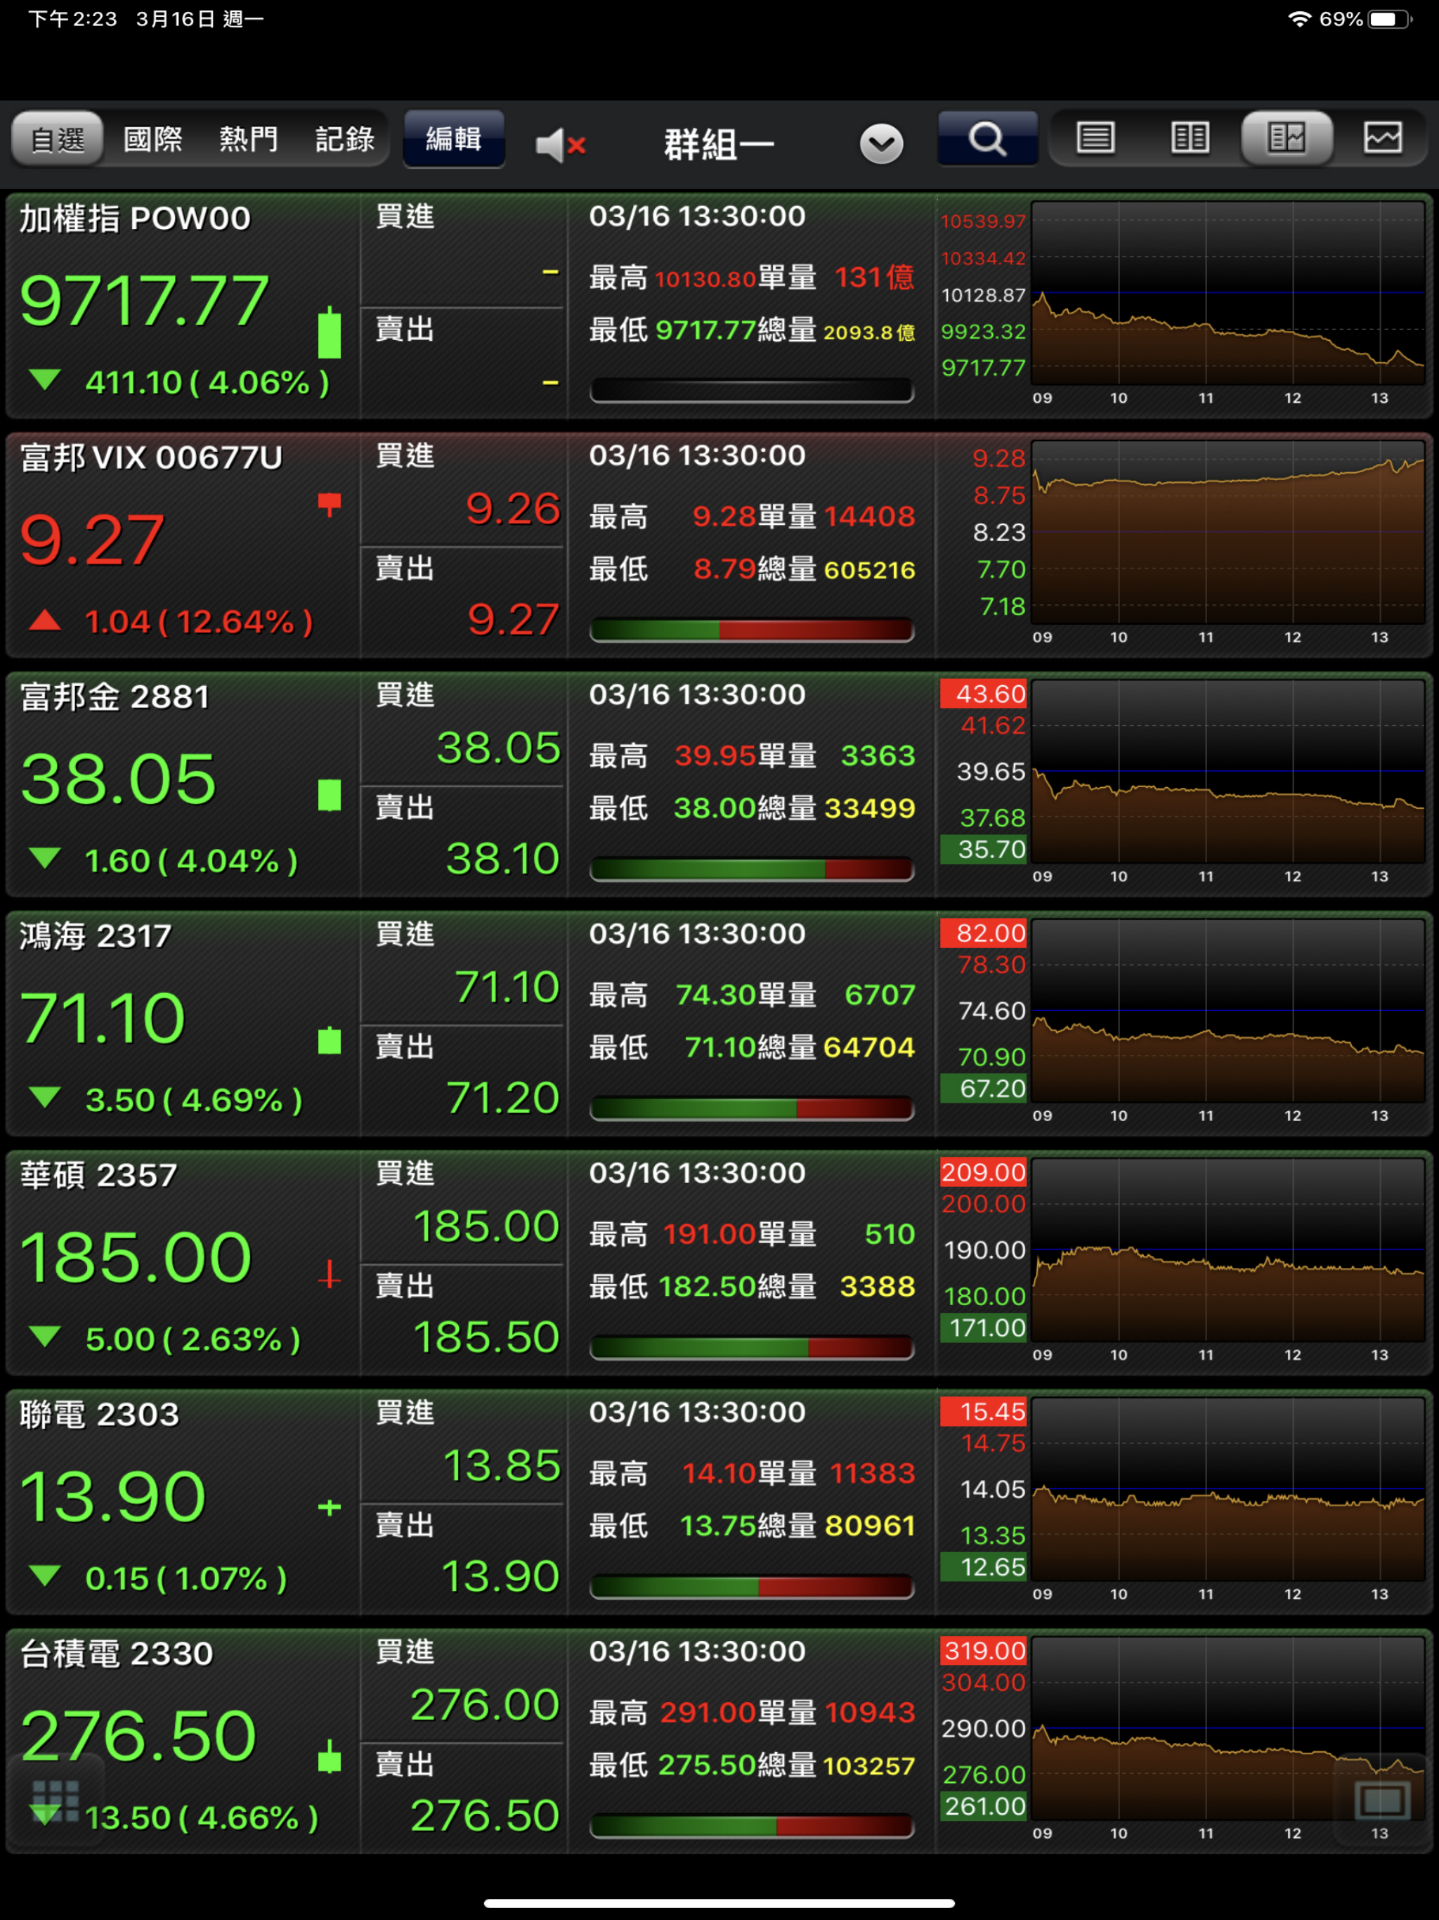Tap 聯電 total volume 80961
Viewport: 1439px width, 1920px height.
pos(870,1526)
